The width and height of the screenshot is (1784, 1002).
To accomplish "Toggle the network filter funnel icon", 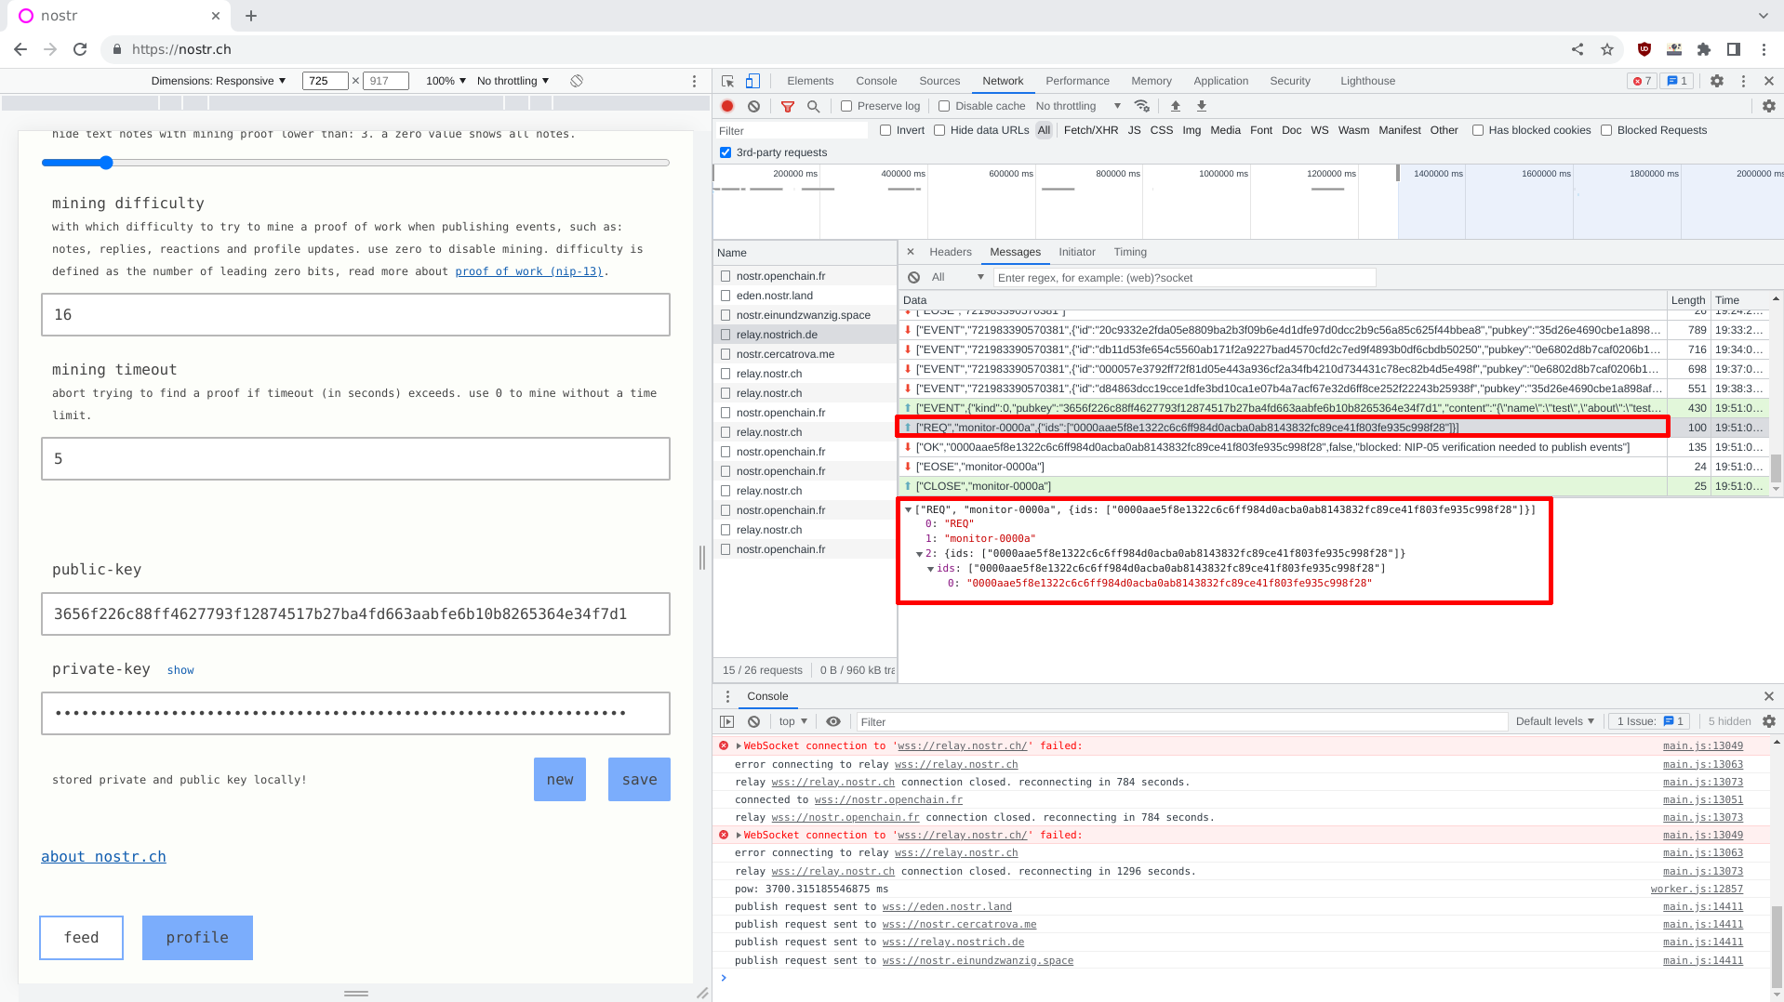I will 788,106.
